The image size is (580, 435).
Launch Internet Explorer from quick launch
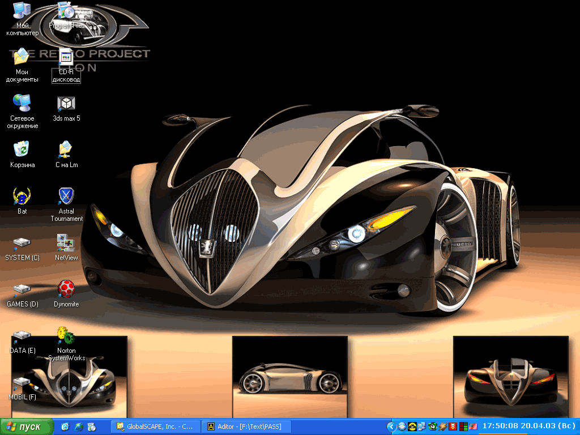tap(79, 427)
